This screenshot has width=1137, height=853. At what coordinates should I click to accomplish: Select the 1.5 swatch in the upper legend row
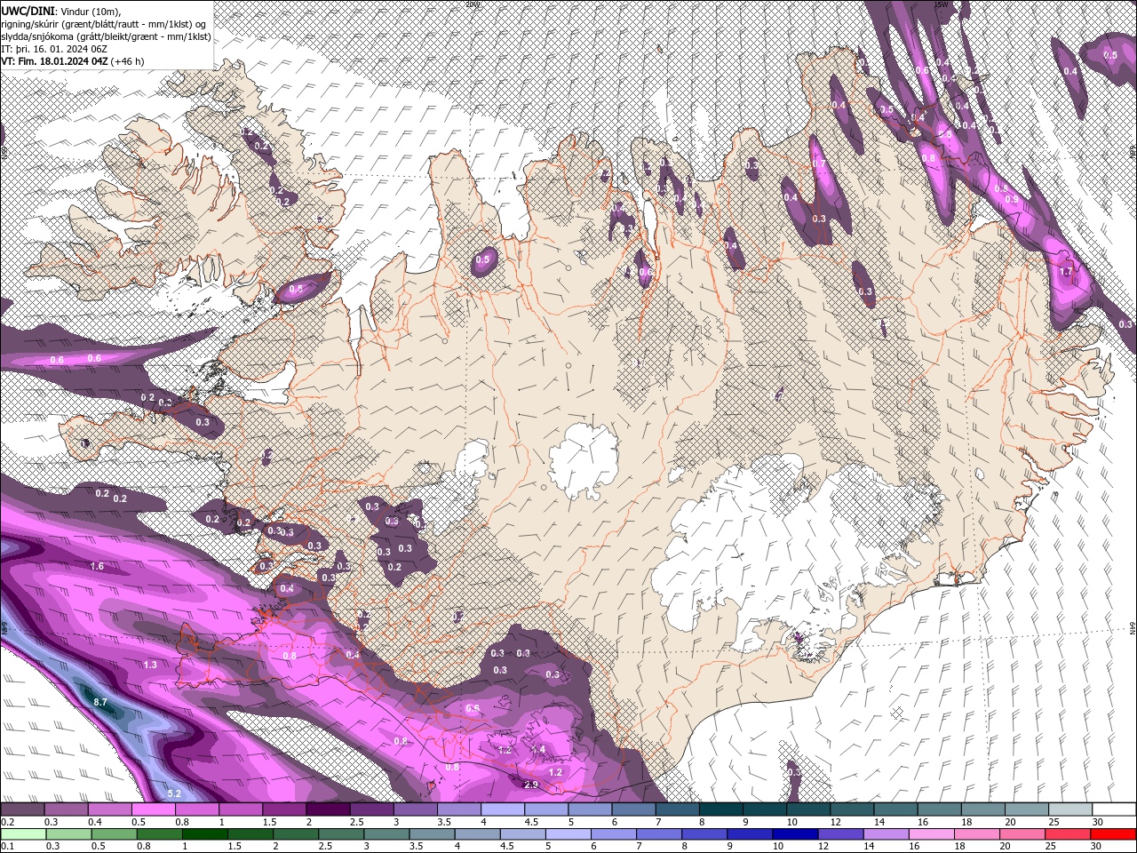(283, 809)
